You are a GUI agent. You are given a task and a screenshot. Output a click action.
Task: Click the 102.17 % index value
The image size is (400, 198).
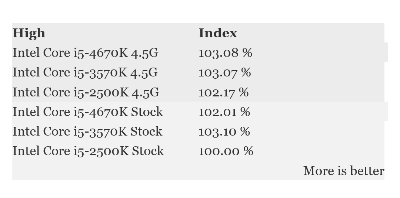[223, 92]
